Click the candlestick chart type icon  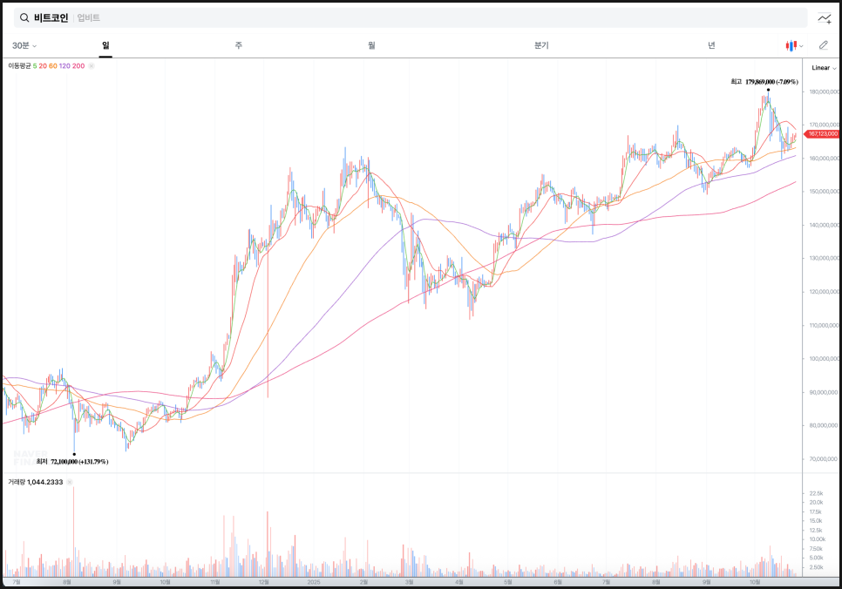pyautogui.click(x=791, y=45)
